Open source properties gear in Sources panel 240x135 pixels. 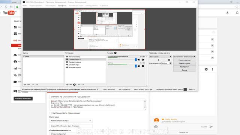[74, 84]
